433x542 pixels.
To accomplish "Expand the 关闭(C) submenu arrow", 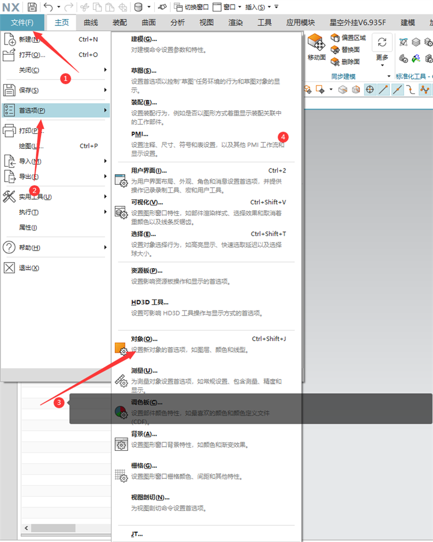I will tap(106, 70).
